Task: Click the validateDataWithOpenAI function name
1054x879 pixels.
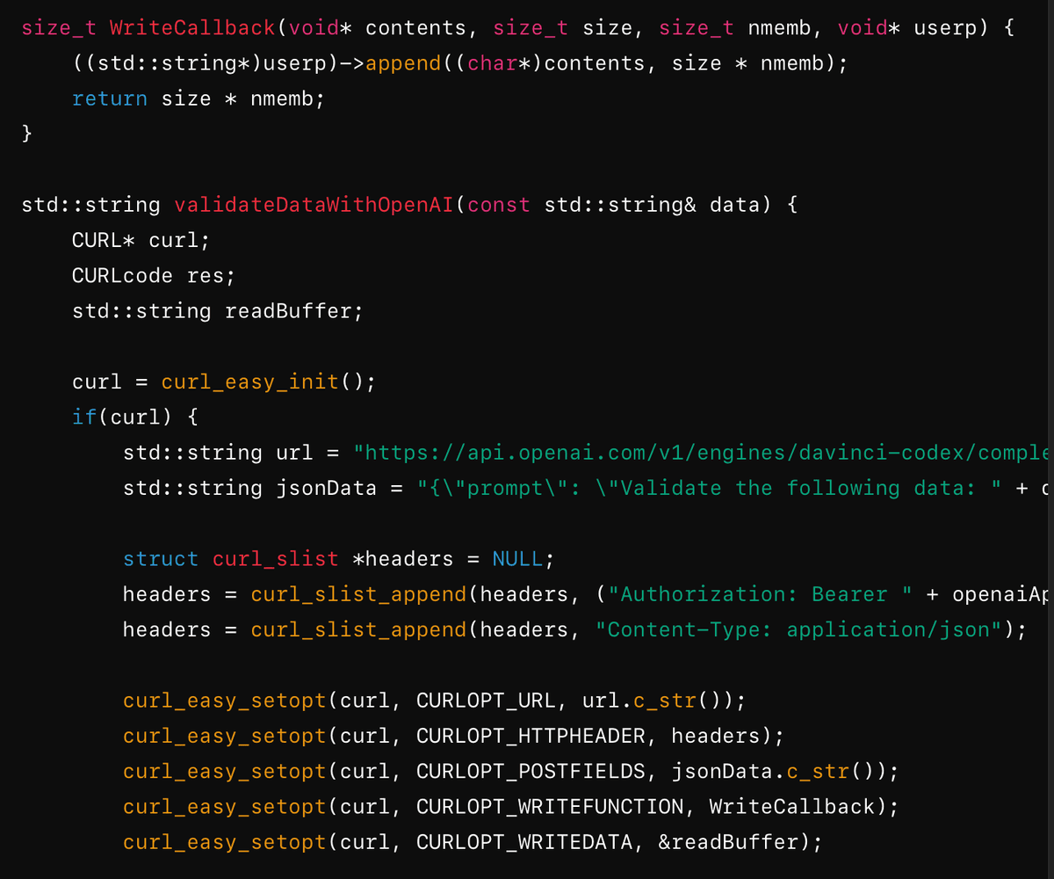Action: coord(314,205)
